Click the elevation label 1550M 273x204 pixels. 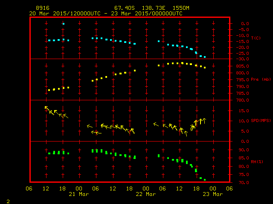coord(181,8)
